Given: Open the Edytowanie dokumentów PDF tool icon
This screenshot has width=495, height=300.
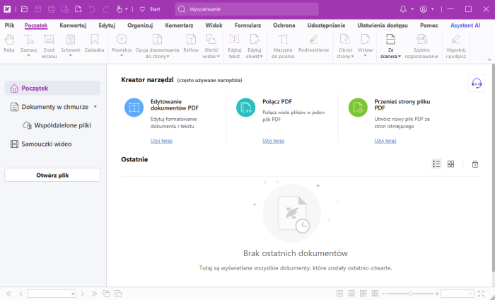Looking at the screenshot, I should pos(134,108).
